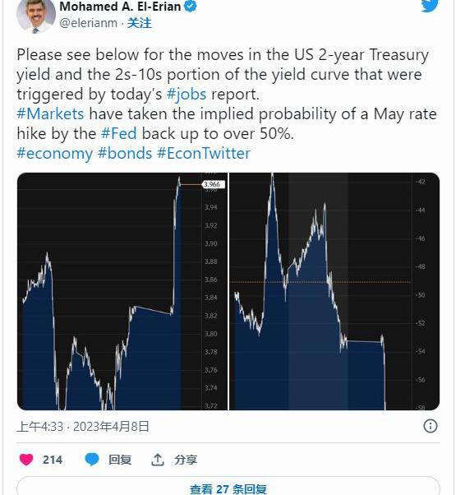Open the 2s-10s yield curve chart image

point(334,291)
